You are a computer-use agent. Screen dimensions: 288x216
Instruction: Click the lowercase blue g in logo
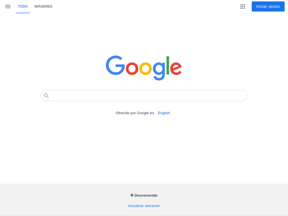[159, 71]
